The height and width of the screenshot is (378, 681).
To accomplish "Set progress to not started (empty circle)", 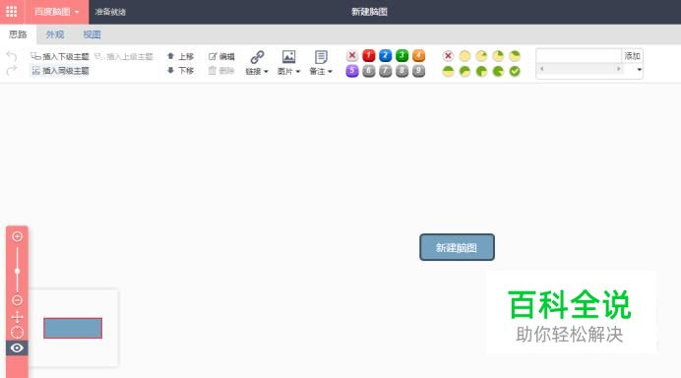I will tap(464, 56).
